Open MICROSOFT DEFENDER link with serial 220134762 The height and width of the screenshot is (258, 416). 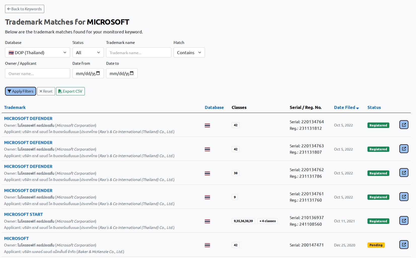pos(28,166)
